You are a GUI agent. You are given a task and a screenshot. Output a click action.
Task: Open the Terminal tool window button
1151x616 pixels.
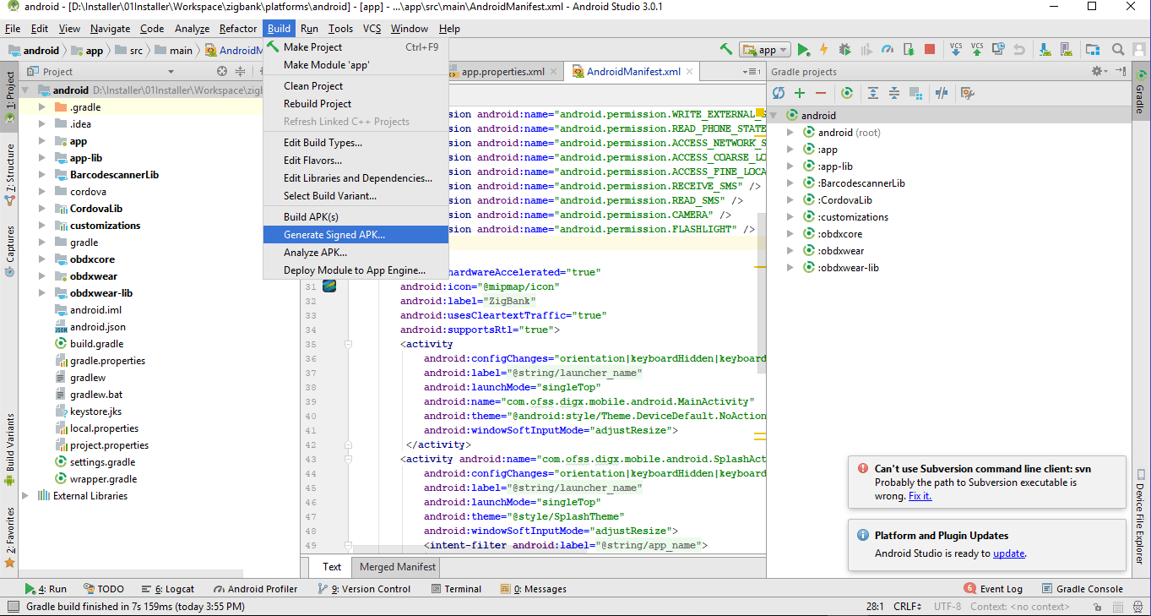[x=456, y=589]
